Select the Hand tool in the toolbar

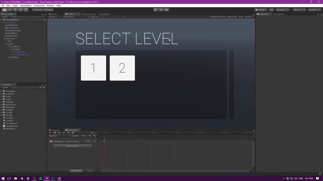click(x=5, y=10)
